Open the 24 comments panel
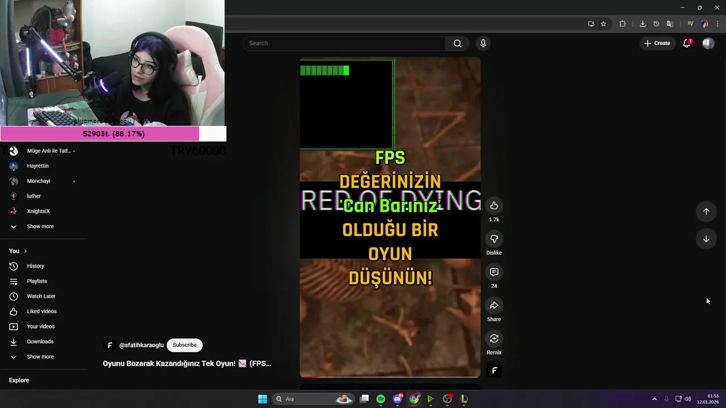Screen dimensions: 726x408 494,273
